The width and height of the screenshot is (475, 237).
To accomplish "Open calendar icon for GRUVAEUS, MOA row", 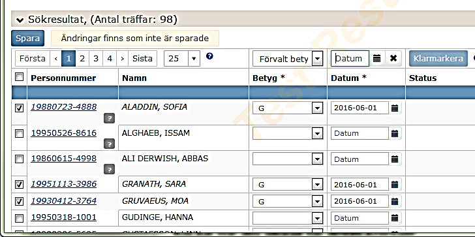I will tap(395, 201).
